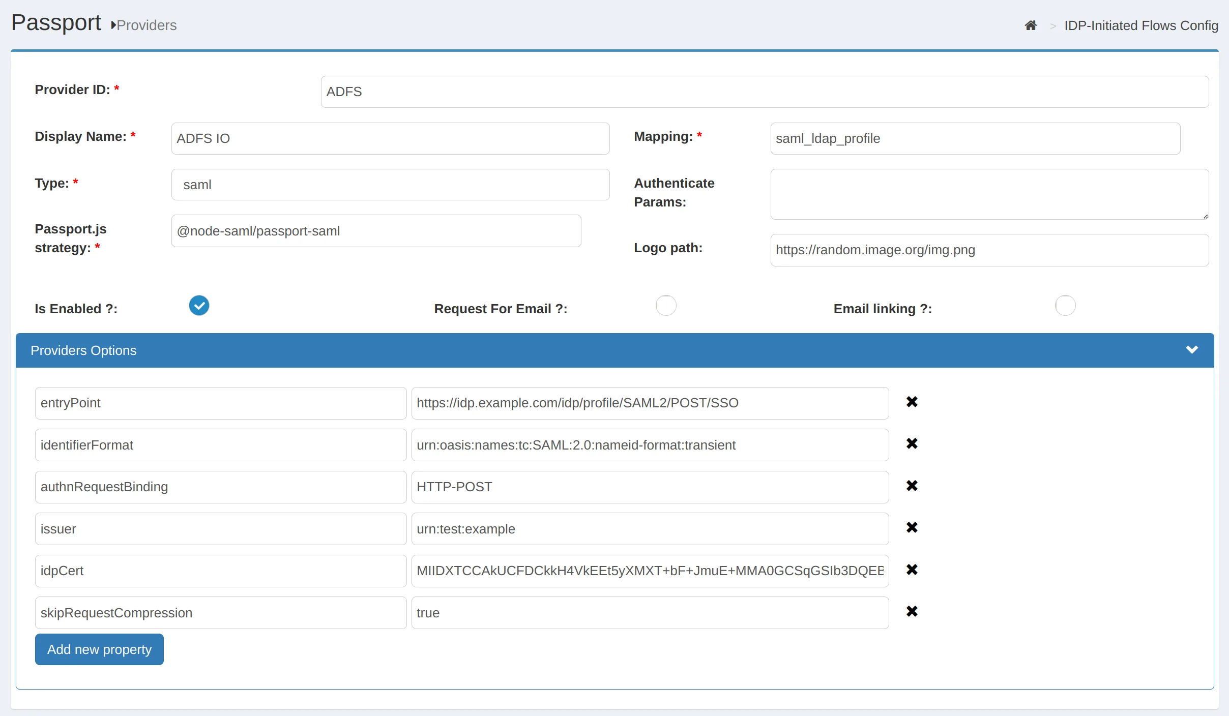
Task: Click the Providers Options panel header
Action: click(x=614, y=350)
